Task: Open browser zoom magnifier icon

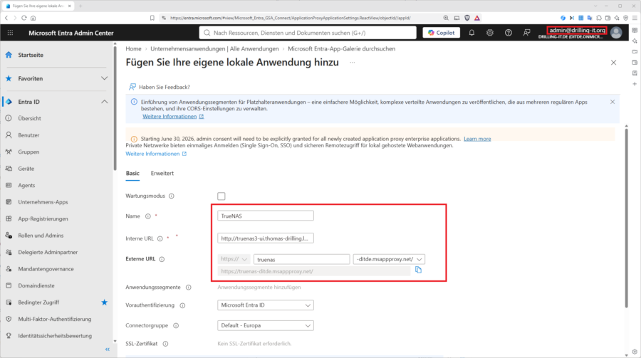Action: click(446, 18)
